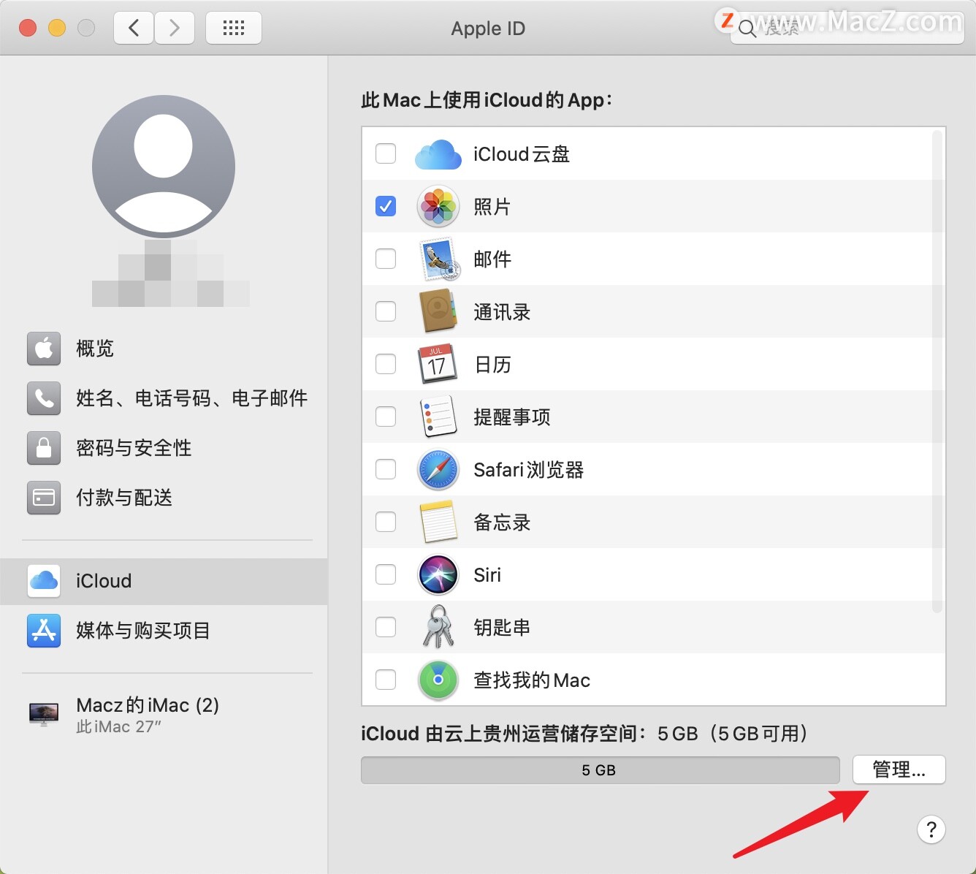Click the phone icon in sidebar

pos(44,398)
